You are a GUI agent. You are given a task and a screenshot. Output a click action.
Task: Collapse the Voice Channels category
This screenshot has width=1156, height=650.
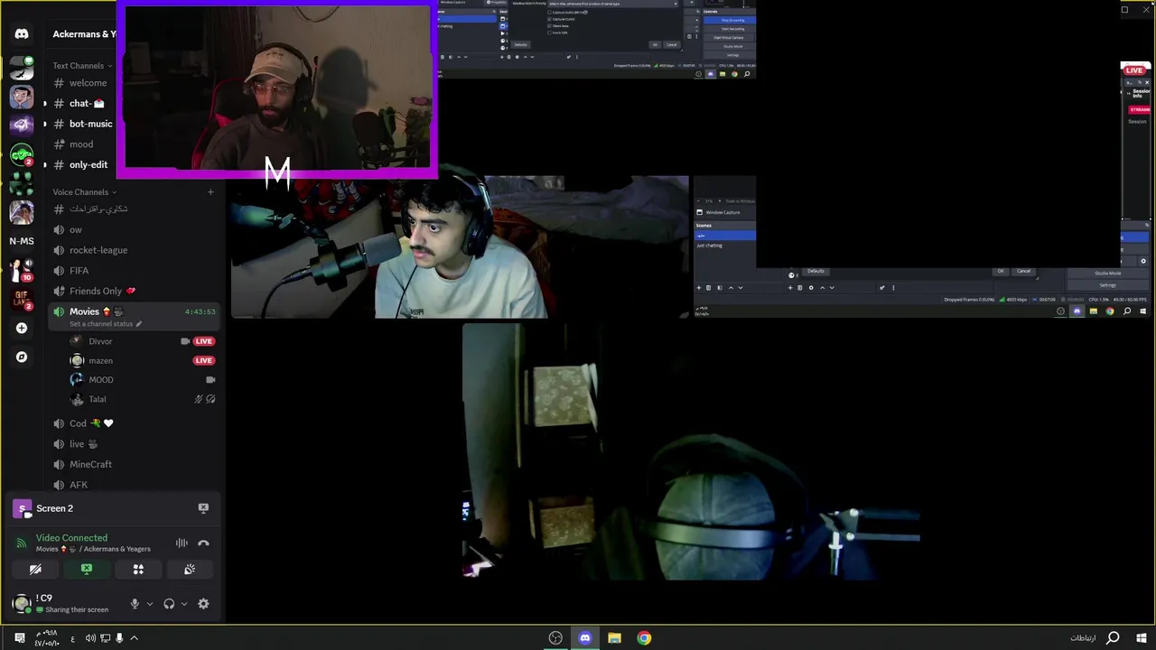84,191
